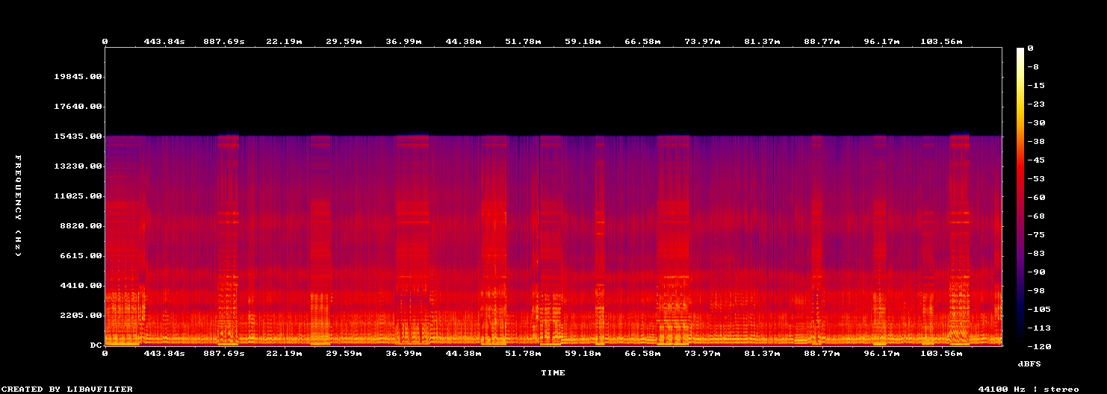Select the DC label on frequency axis

95,345
